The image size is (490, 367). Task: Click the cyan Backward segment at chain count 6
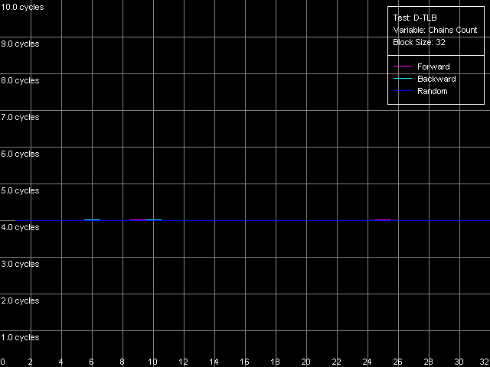[92, 219]
